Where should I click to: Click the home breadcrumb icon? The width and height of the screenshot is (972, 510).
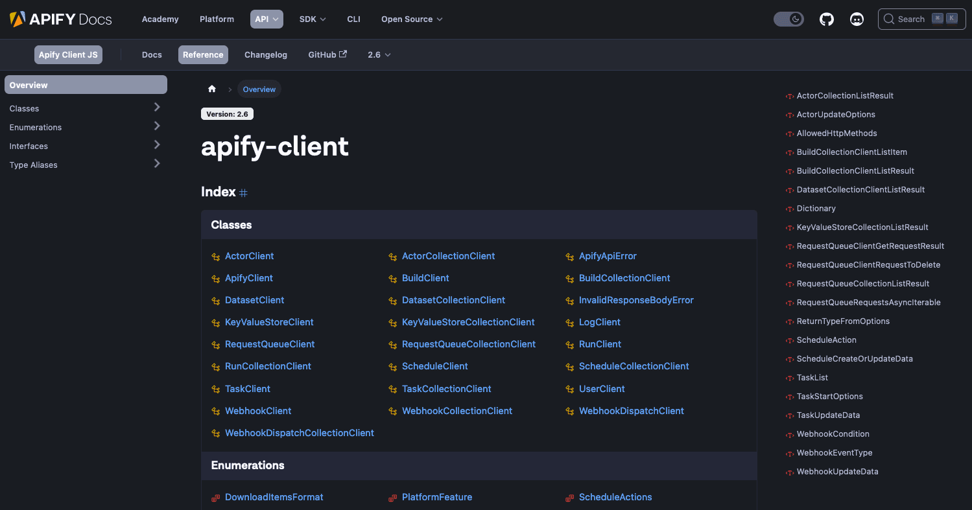pyautogui.click(x=212, y=89)
